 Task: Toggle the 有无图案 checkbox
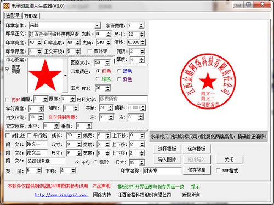click(7, 69)
